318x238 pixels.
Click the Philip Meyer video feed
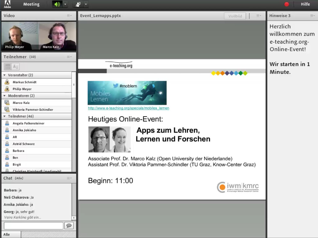click(x=20, y=36)
